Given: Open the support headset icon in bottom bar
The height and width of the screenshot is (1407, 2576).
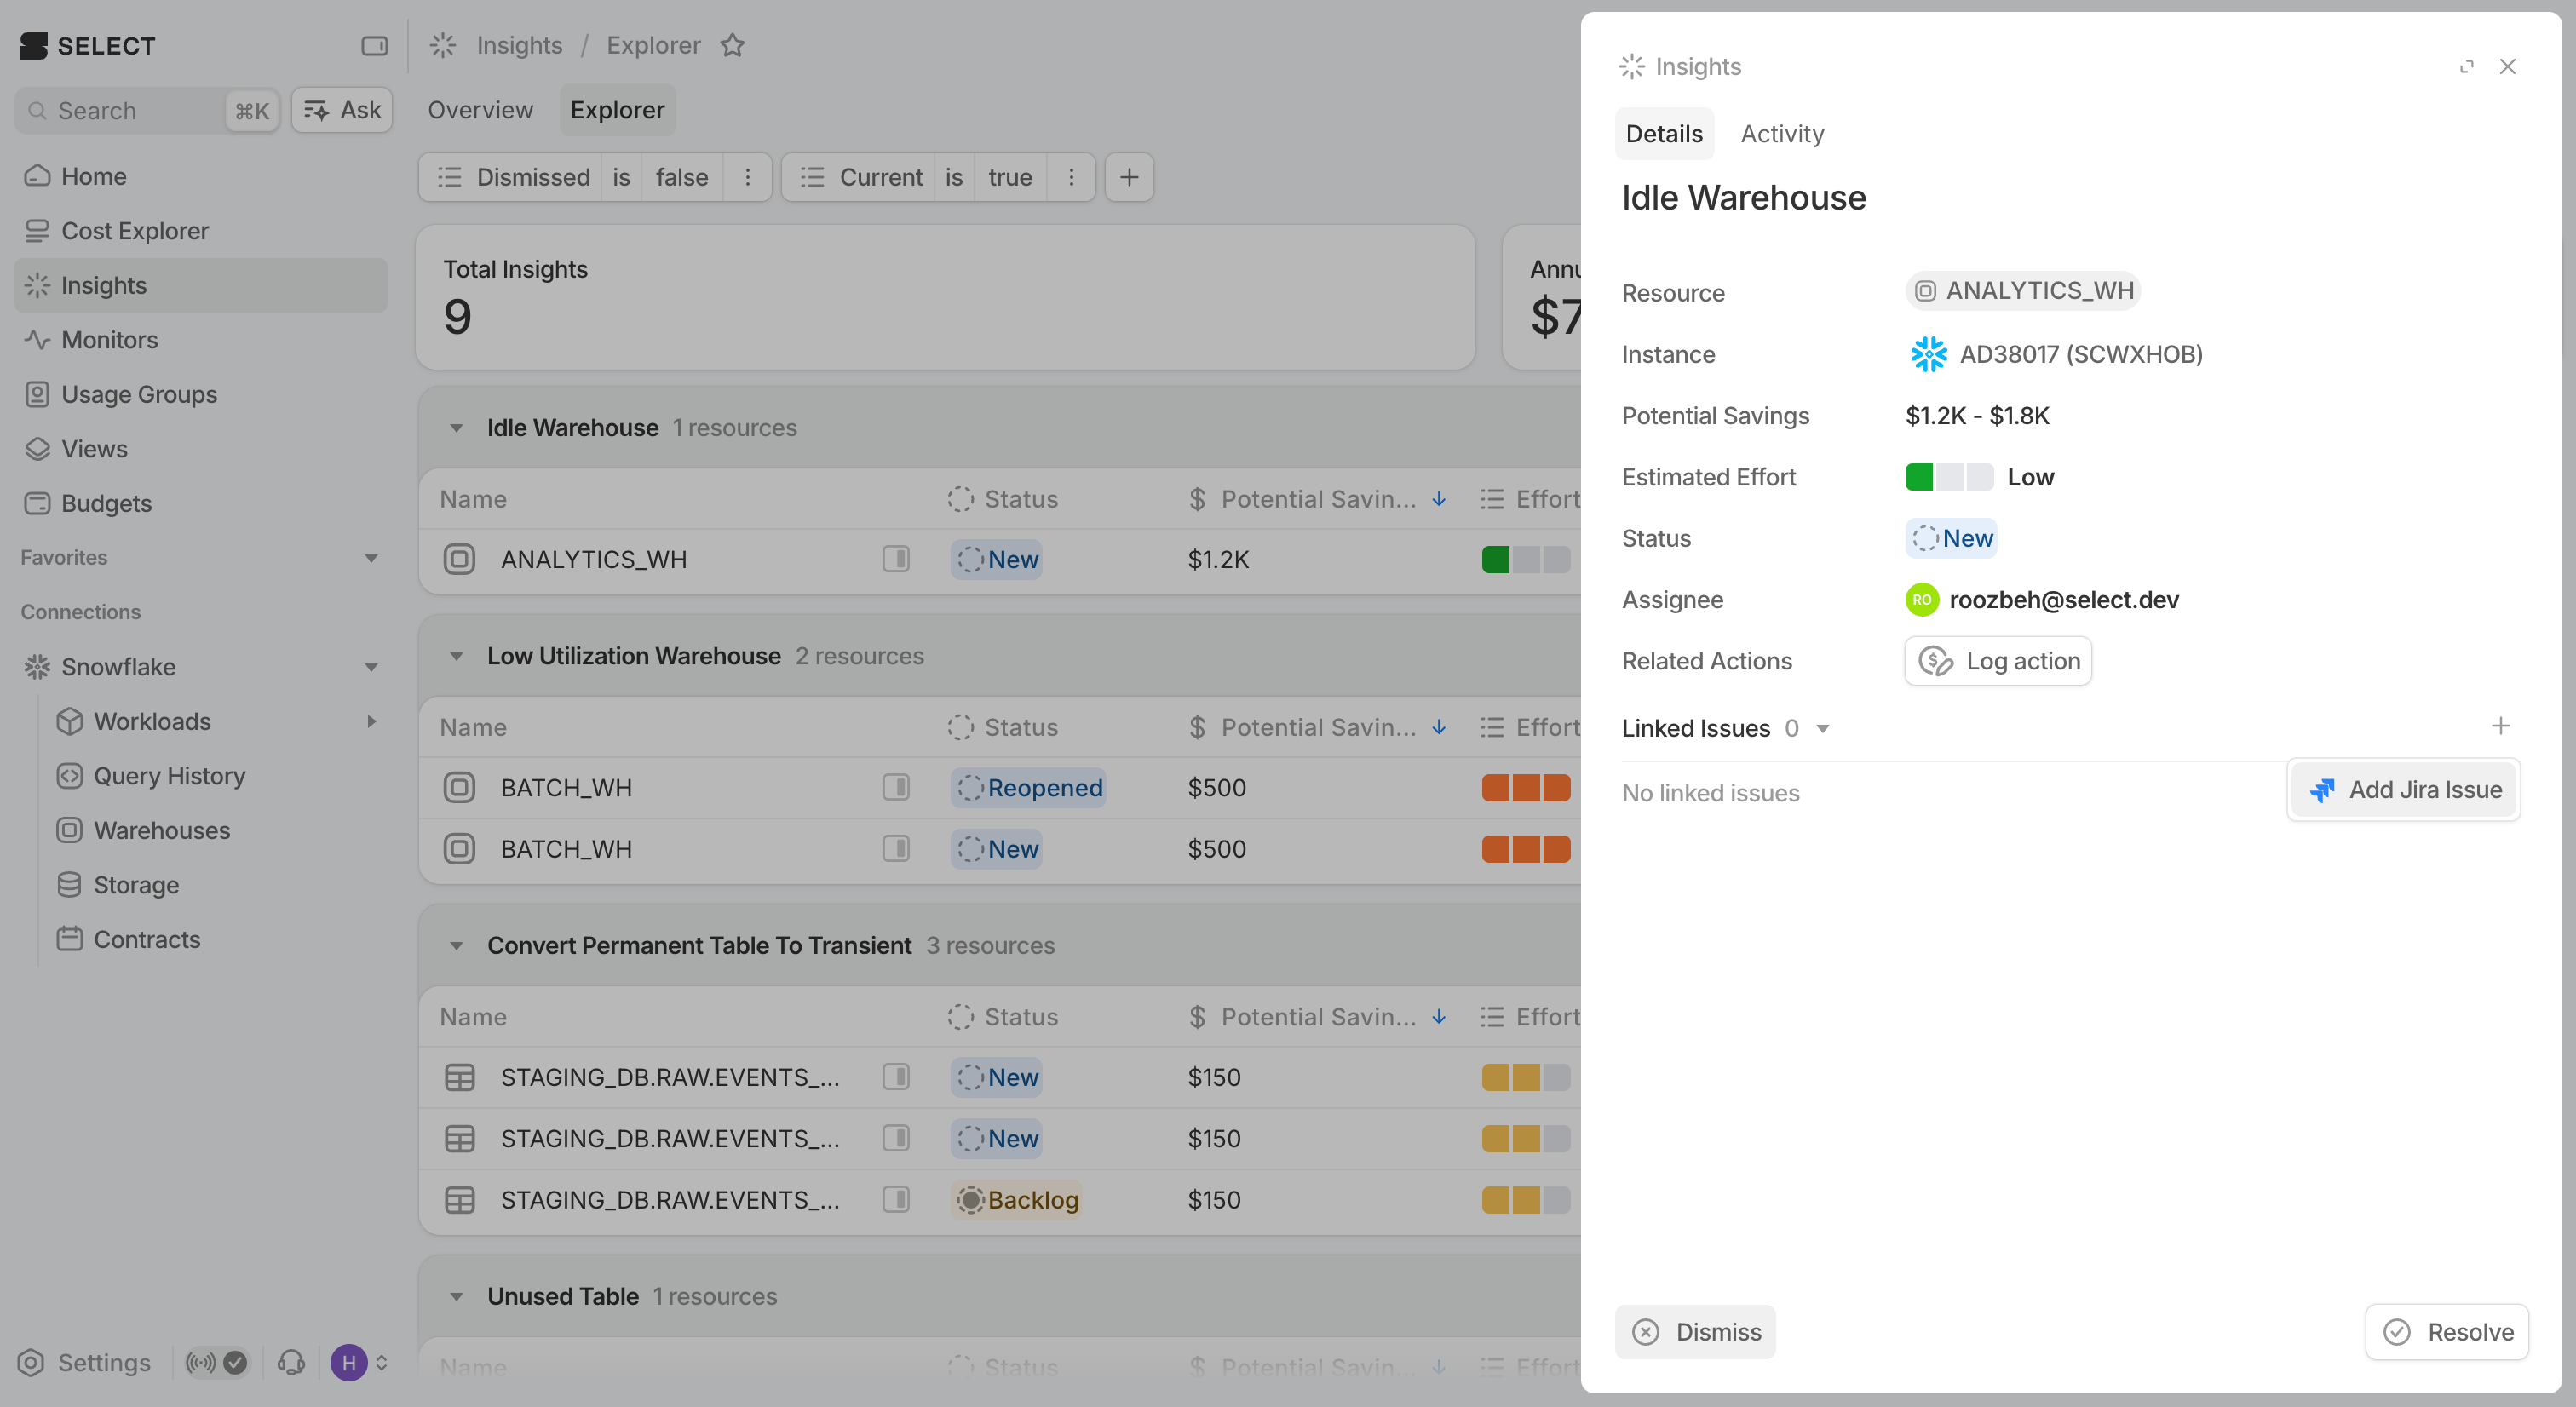Looking at the screenshot, I should point(291,1362).
